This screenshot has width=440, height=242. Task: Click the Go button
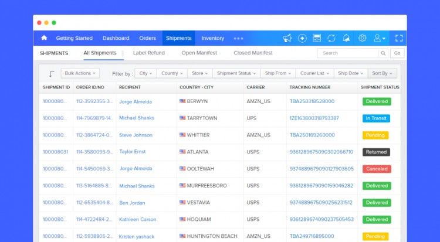click(397, 53)
